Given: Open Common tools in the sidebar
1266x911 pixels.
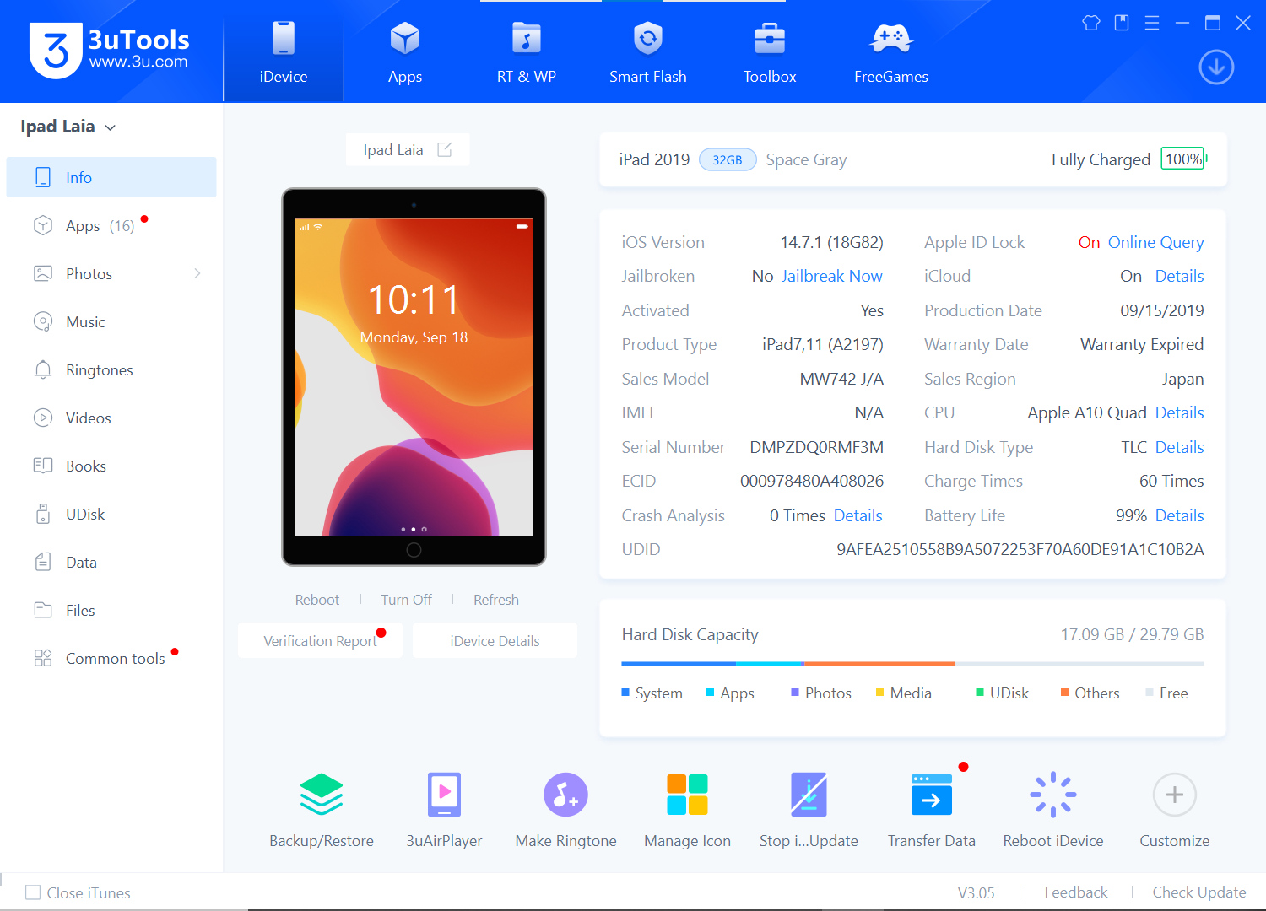Looking at the screenshot, I should point(111,658).
